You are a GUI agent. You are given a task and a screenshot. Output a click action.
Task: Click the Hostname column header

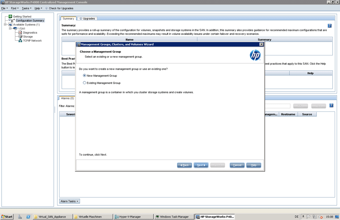tap(288, 114)
